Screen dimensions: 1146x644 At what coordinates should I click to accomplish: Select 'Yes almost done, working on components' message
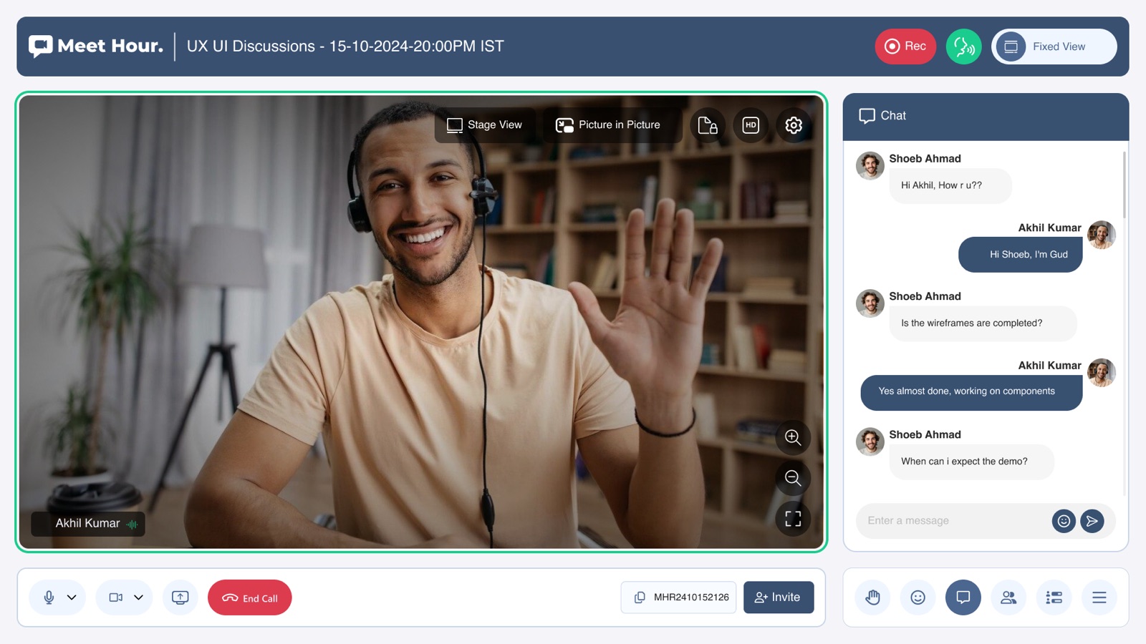tap(971, 392)
